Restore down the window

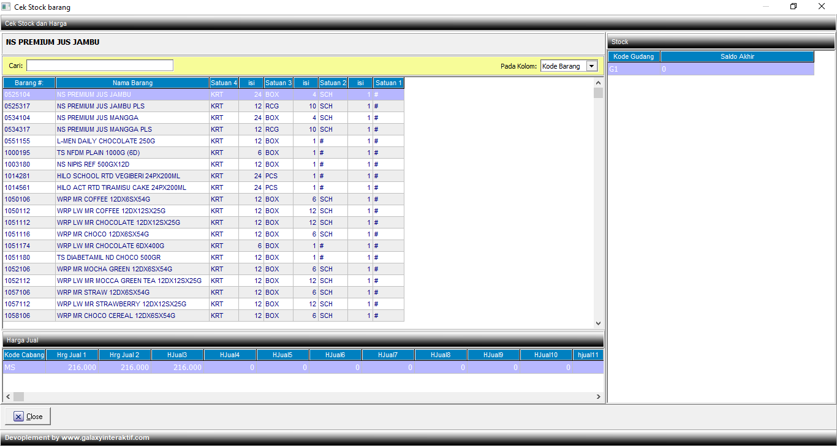pos(793,7)
